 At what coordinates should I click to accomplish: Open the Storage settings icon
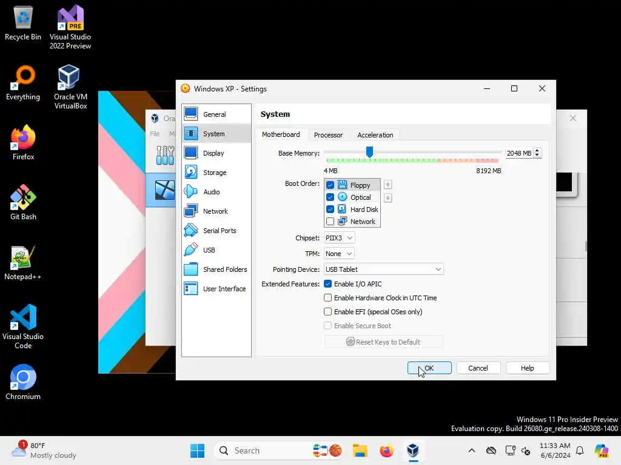coord(191,172)
